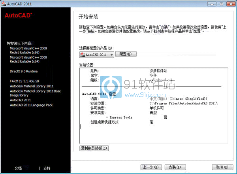237x174 pixels.
Task: Open the 文档 documentation link
Action: 18,168
